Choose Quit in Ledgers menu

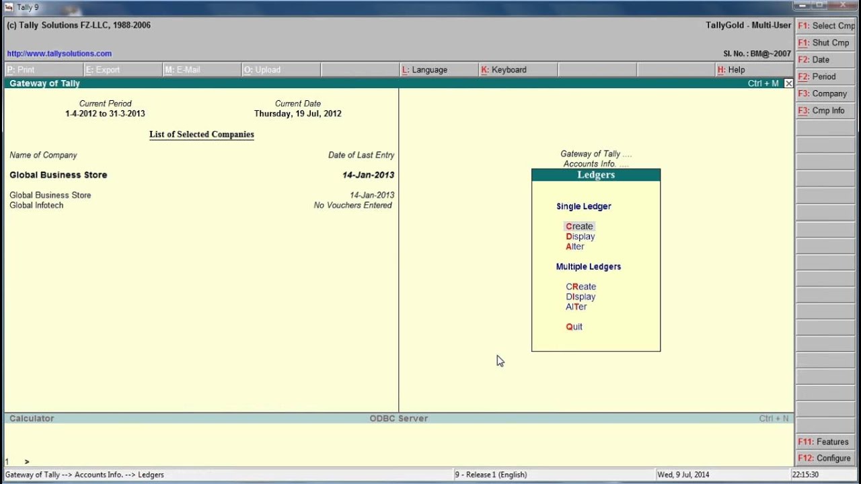click(574, 327)
